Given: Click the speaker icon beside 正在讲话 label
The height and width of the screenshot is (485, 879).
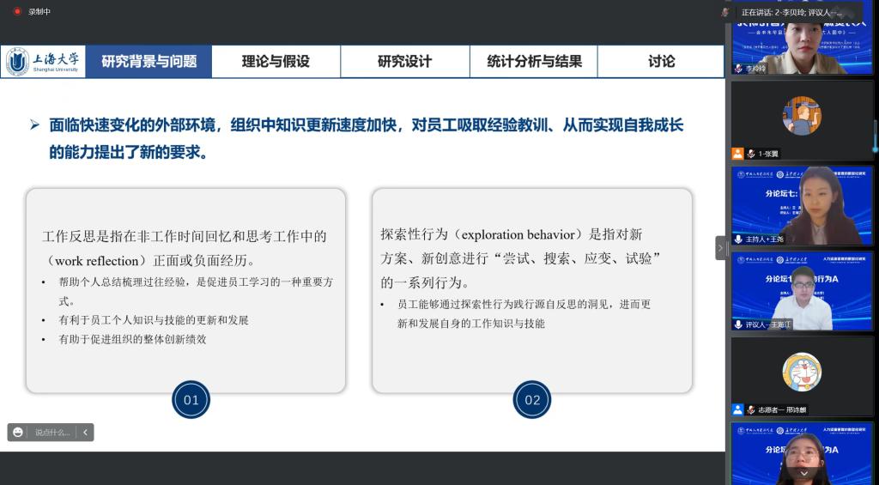Looking at the screenshot, I should [726, 12].
